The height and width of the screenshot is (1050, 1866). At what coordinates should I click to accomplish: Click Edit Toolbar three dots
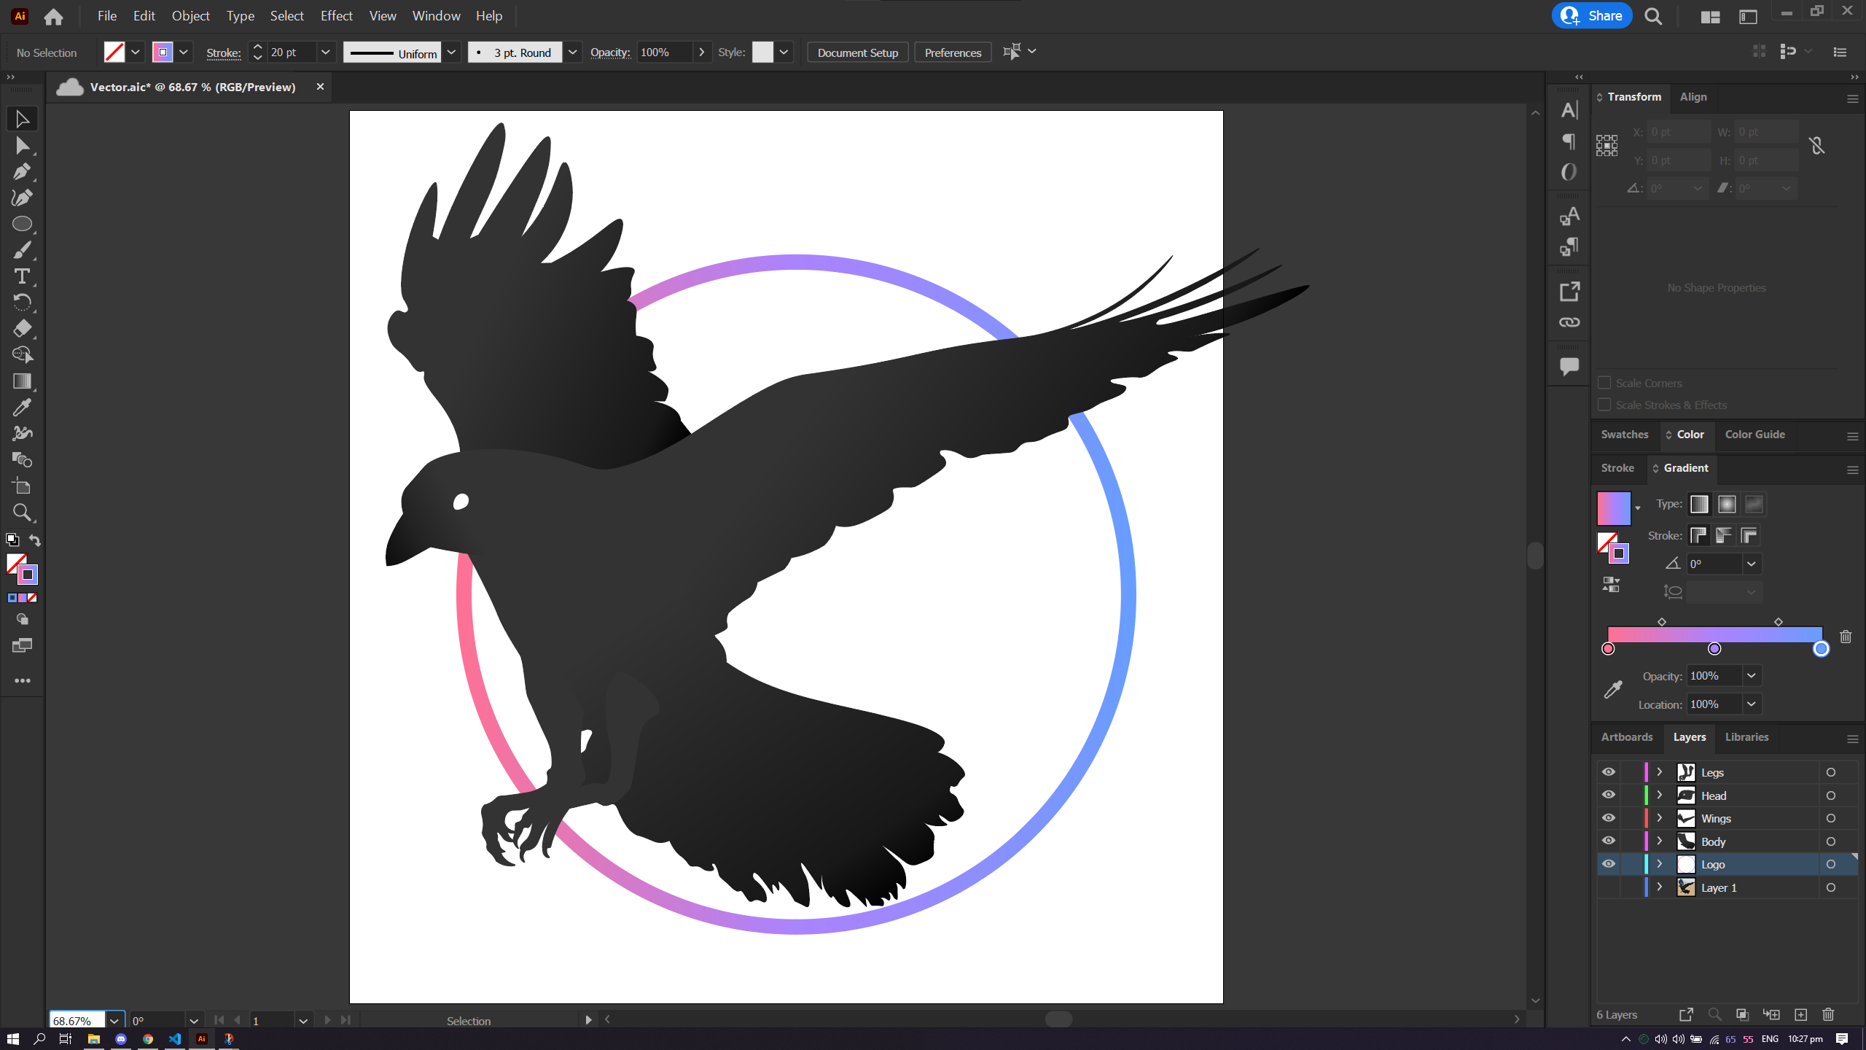(x=23, y=680)
